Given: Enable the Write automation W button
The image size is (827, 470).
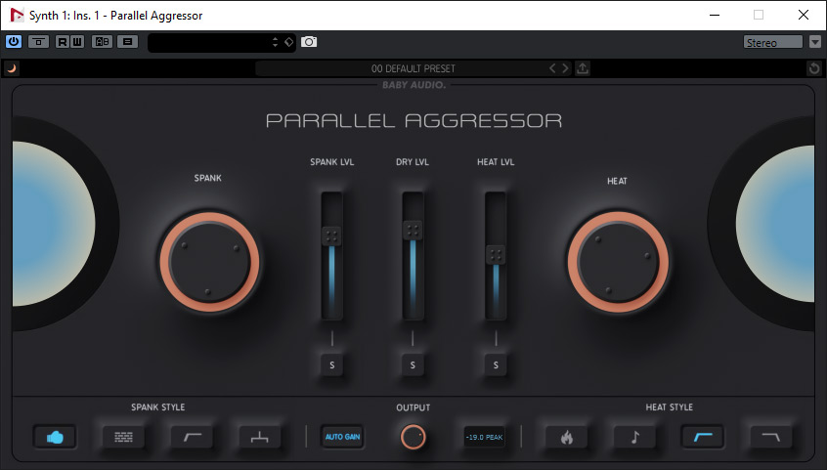Looking at the screenshot, I should pyautogui.click(x=76, y=42).
